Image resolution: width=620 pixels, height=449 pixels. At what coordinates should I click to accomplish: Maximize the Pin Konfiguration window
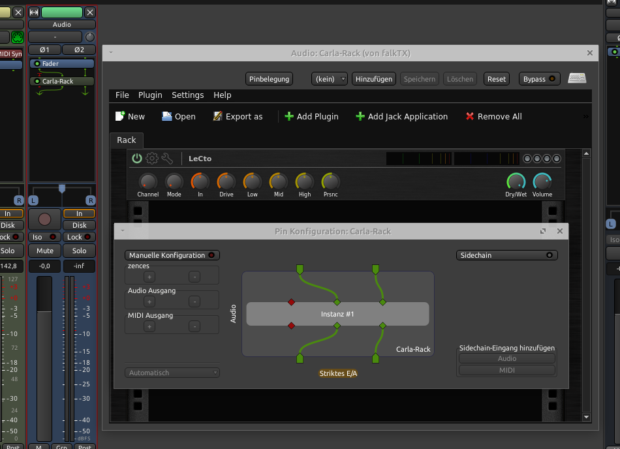(x=543, y=231)
